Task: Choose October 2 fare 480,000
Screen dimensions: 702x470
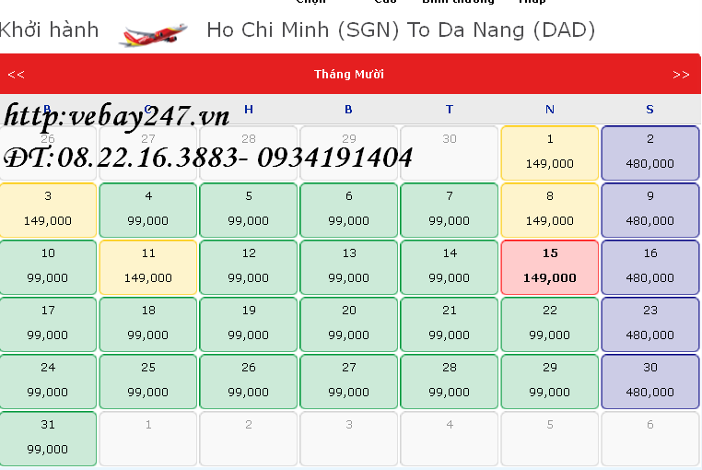Action: (x=649, y=152)
